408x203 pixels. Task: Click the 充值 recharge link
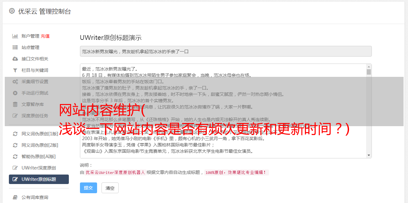tap(45, 36)
